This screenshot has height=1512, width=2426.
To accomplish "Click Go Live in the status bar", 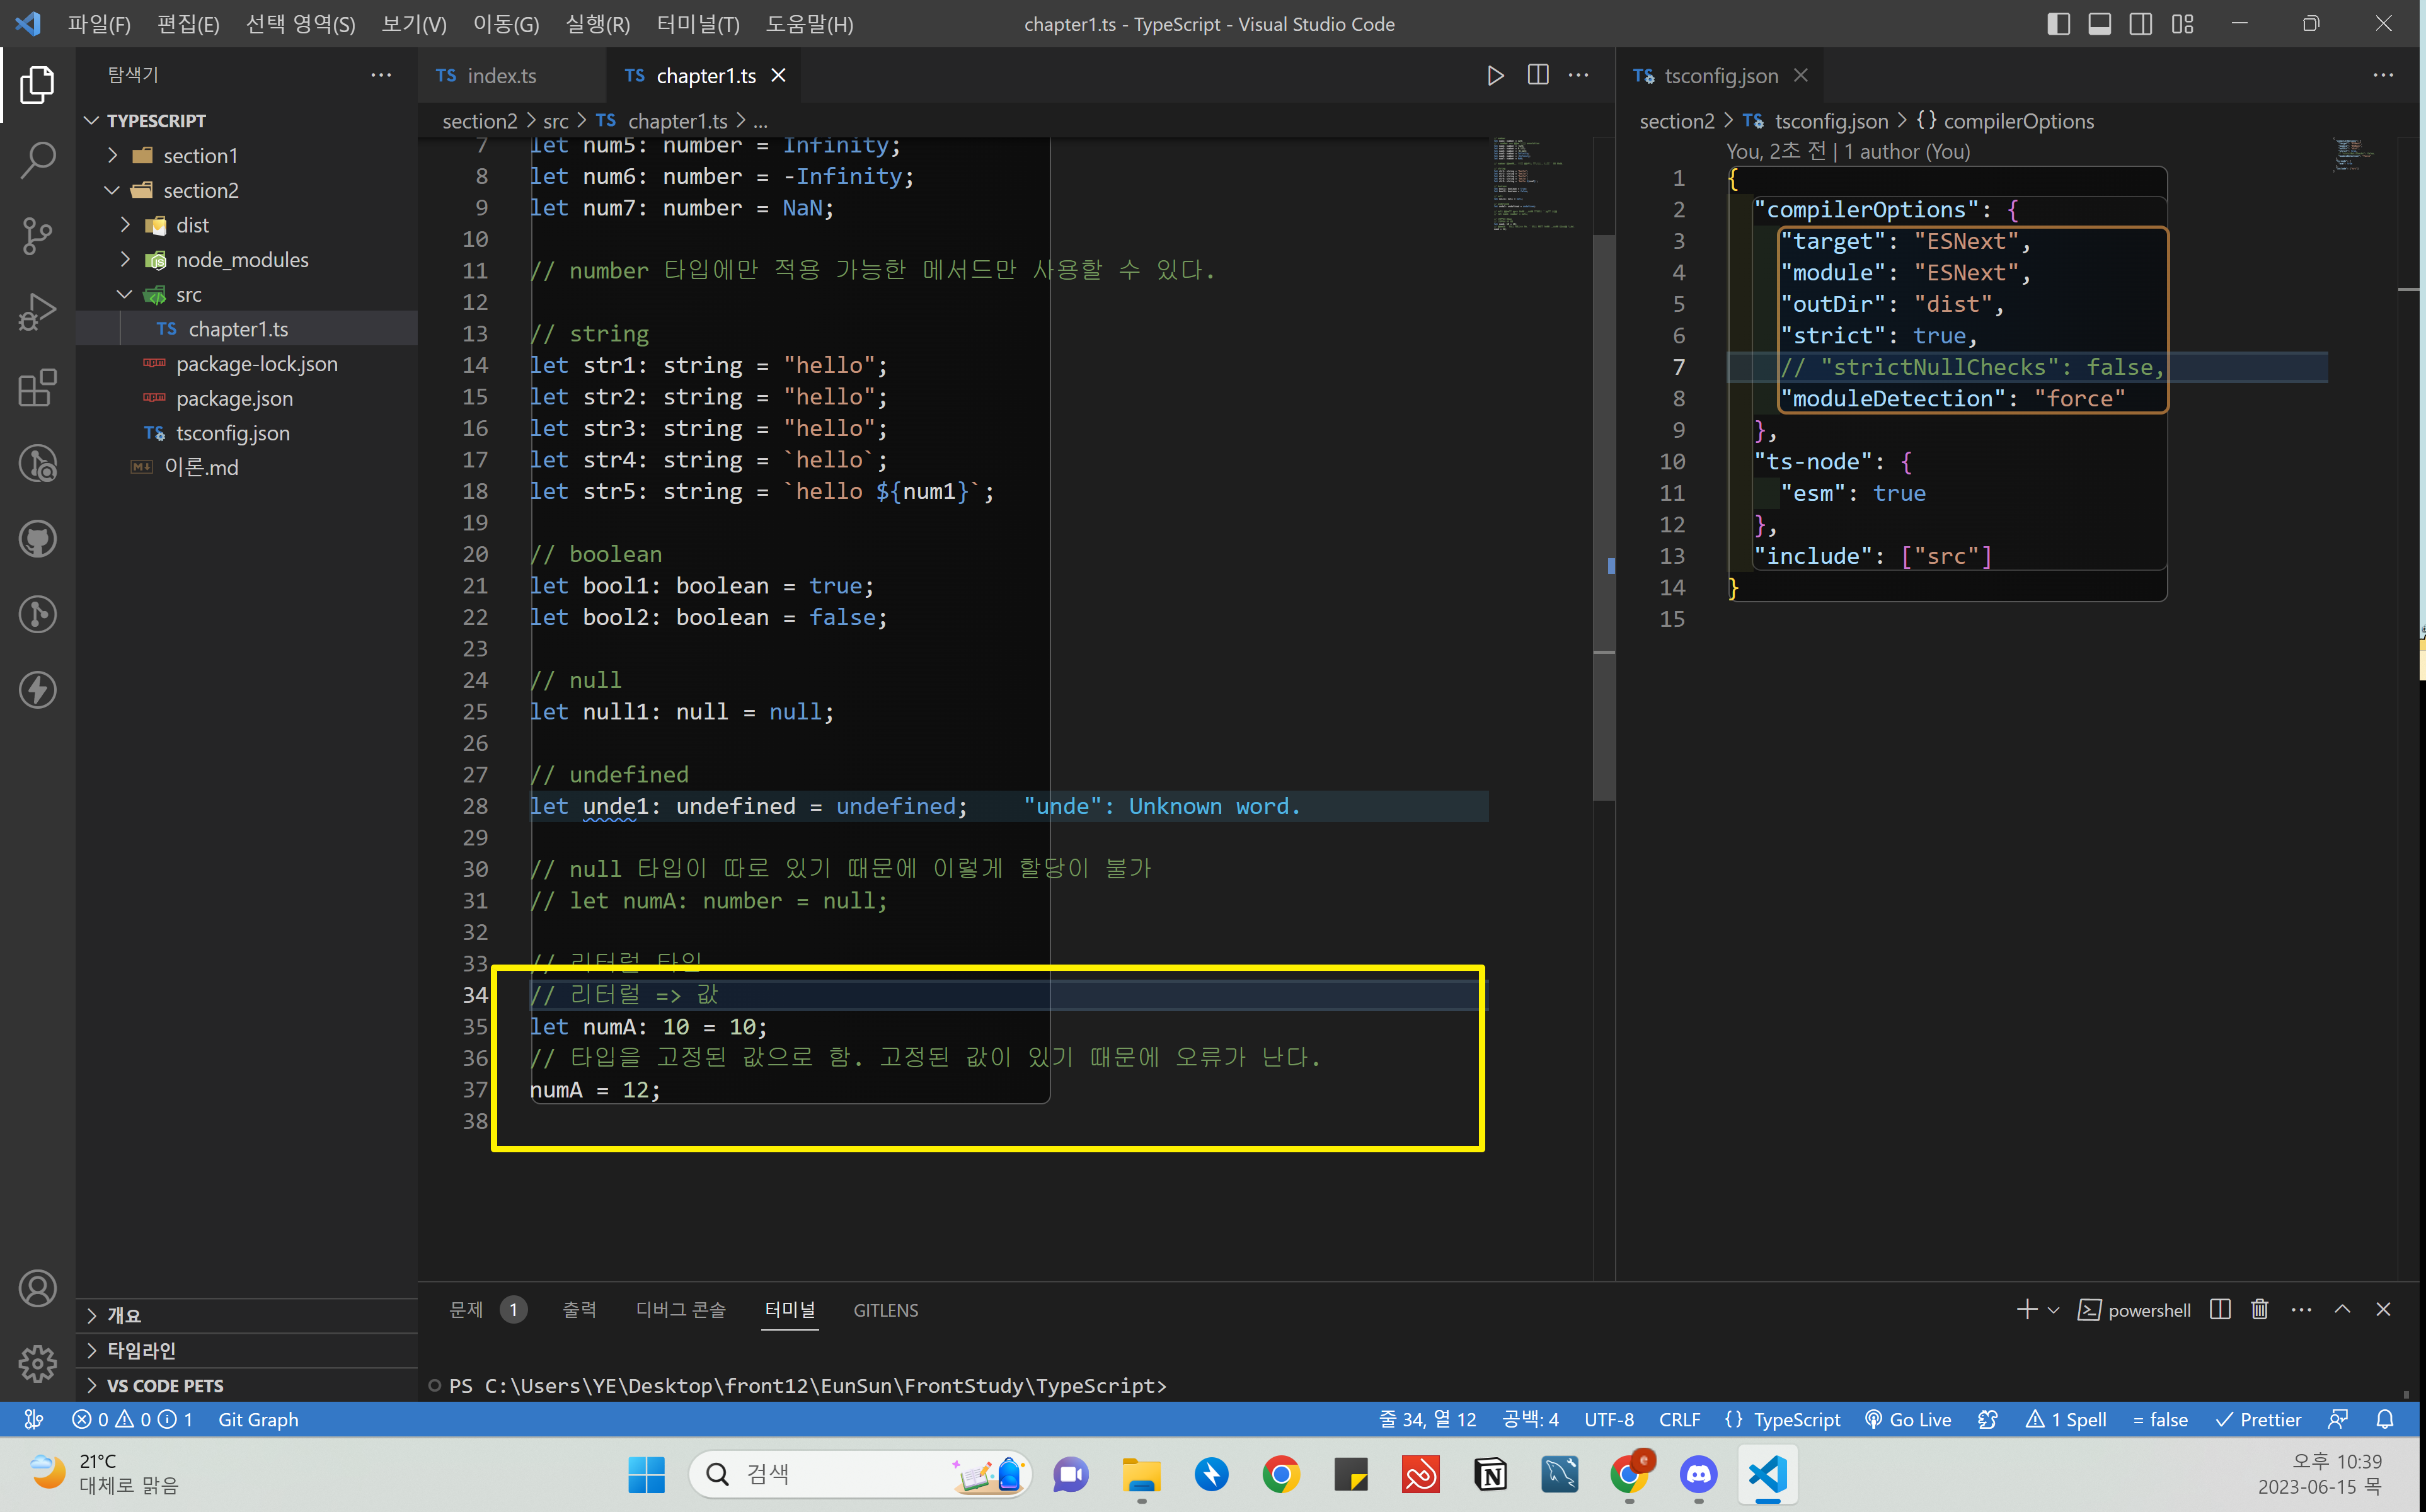I will coord(1908,1419).
